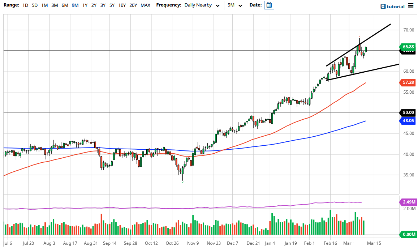The width and height of the screenshot is (418, 248).
Task: Click the red 57.28 price tag
Action: point(409,82)
